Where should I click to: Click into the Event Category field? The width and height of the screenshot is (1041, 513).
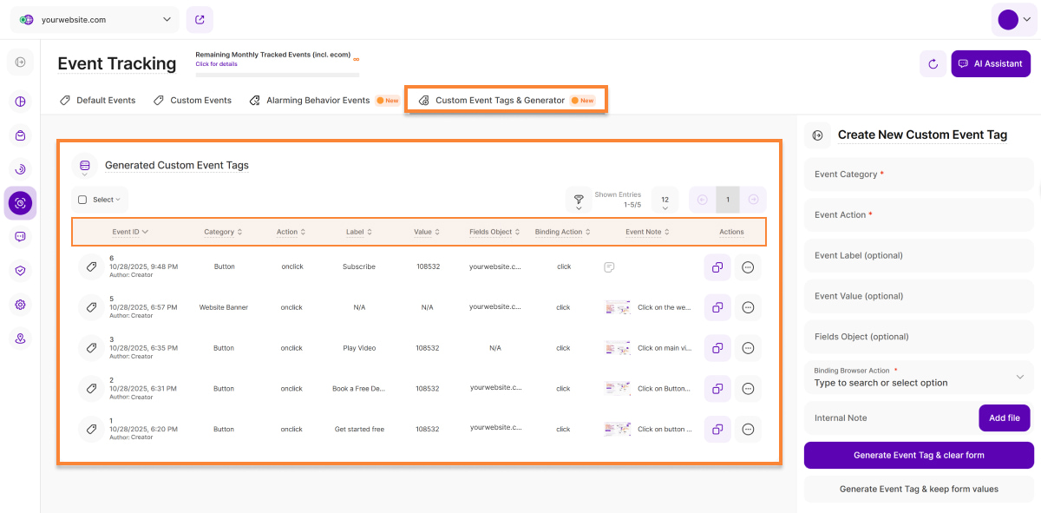[918, 174]
